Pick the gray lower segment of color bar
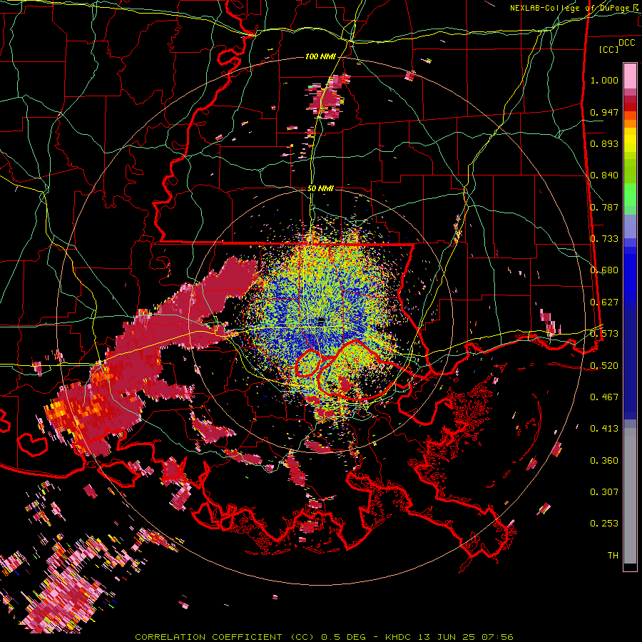Screen dimensions: 642x642 630,496
